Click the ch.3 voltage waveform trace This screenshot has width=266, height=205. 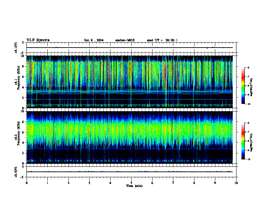click(x=129, y=172)
